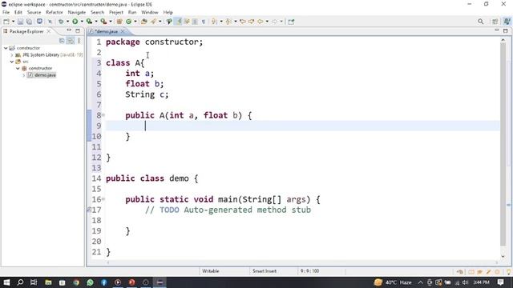This screenshot has height=288, width=513.
Task: Open the Debug icon dropdown arrow
Action: pyautogui.click(x=67, y=22)
